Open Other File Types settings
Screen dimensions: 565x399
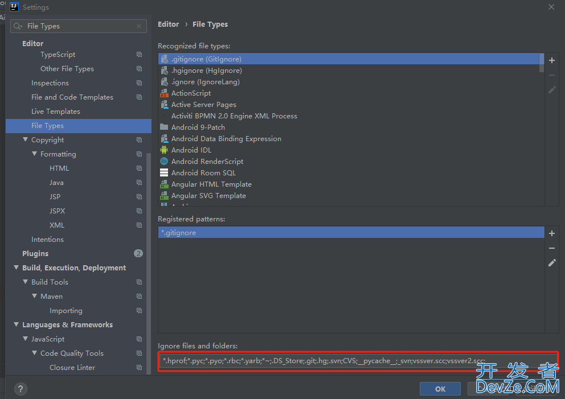coord(67,68)
